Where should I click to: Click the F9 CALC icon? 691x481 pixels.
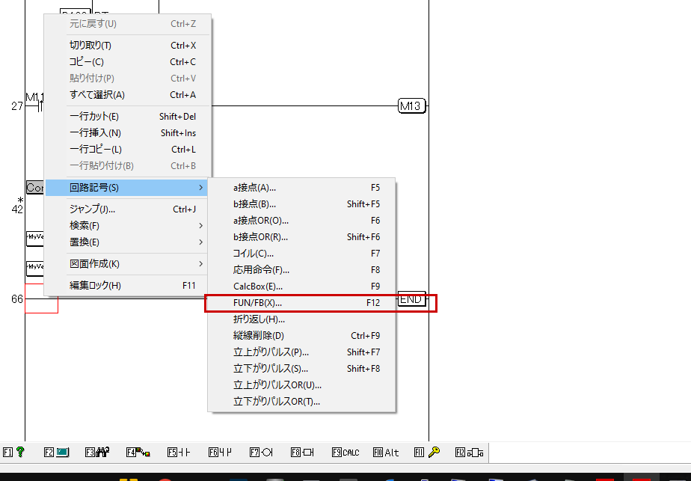[351, 452]
